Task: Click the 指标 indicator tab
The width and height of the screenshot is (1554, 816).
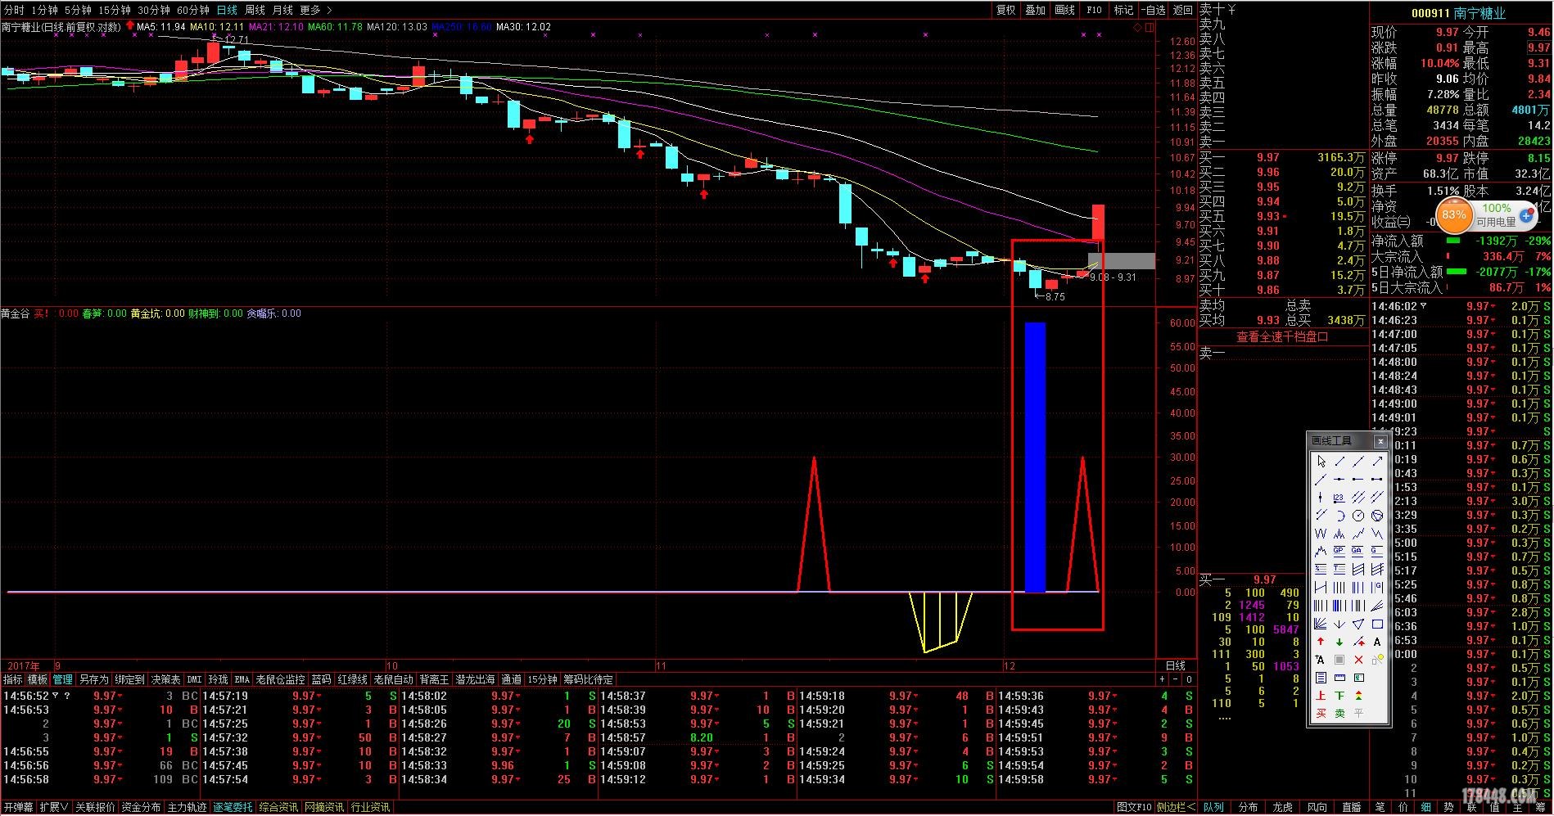Action: [x=13, y=679]
